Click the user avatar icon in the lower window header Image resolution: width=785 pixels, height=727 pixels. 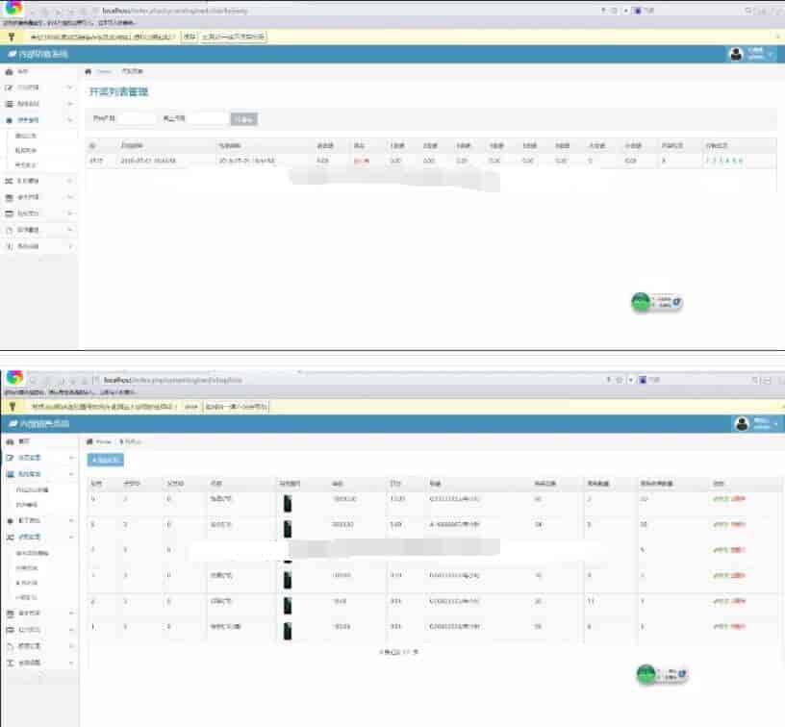(x=742, y=424)
